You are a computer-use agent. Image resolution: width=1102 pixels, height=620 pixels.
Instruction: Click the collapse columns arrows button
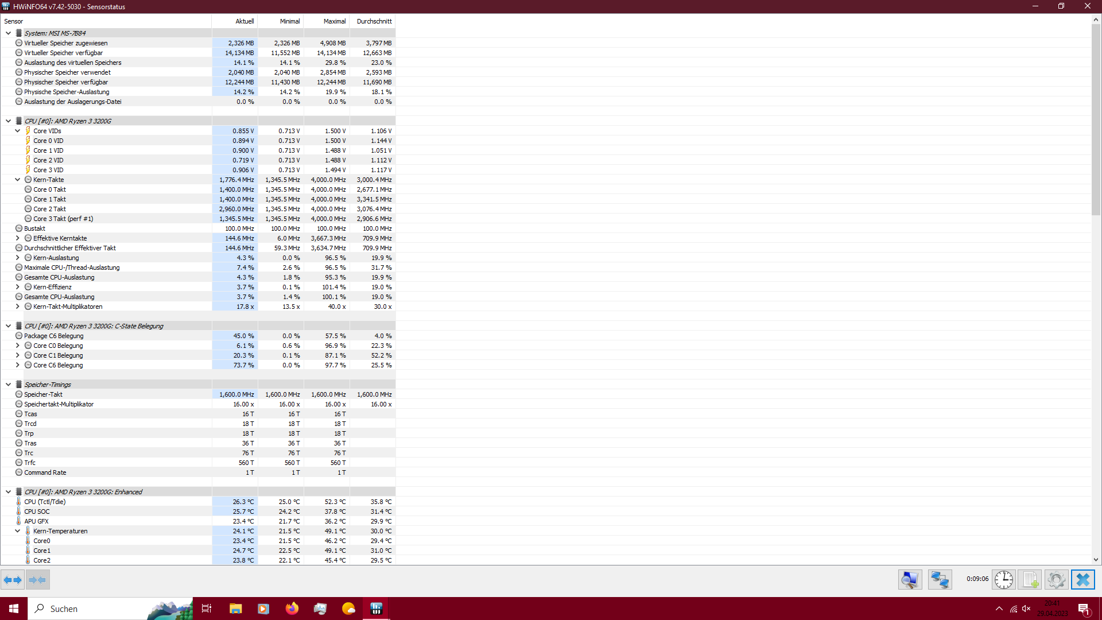(x=37, y=580)
